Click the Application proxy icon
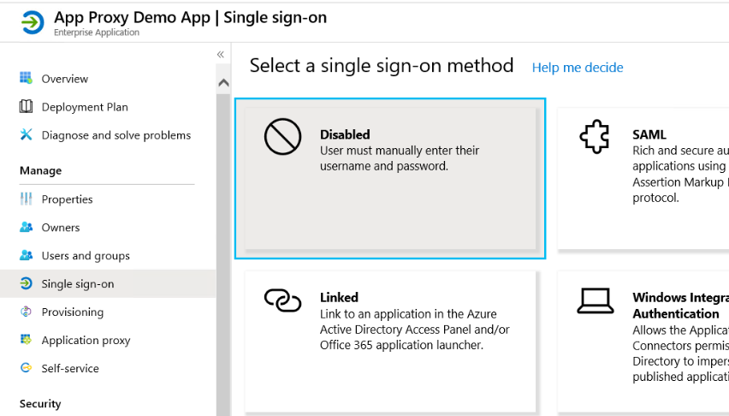The height and width of the screenshot is (416, 729). tap(26, 341)
